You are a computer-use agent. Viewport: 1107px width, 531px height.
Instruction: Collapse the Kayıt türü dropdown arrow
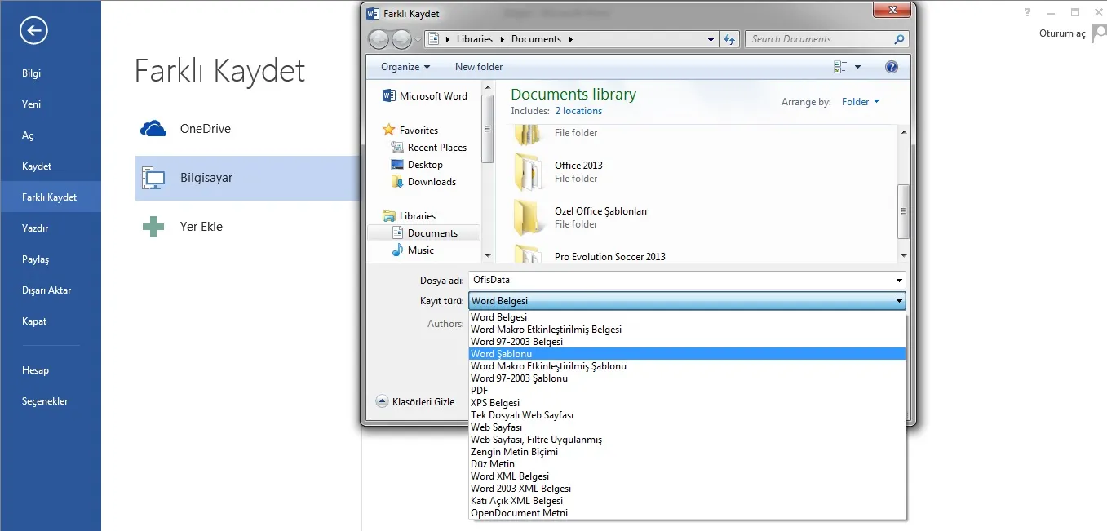pos(898,301)
